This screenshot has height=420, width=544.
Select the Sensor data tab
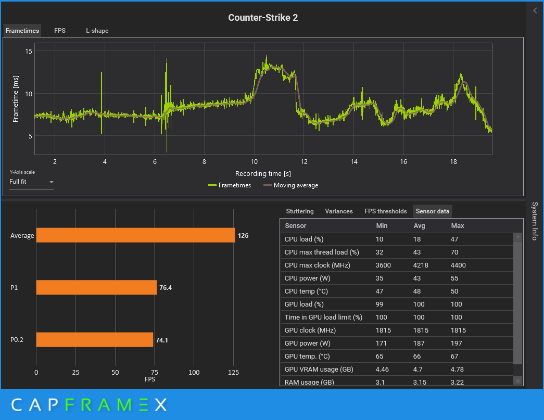(432, 211)
